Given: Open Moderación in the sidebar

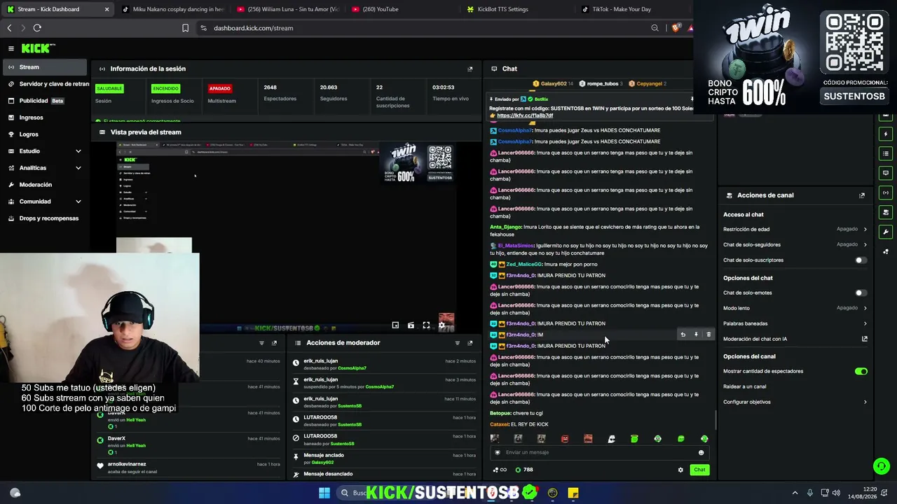Looking at the screenshot, I should pyautogui.click(x=45, y=185).
